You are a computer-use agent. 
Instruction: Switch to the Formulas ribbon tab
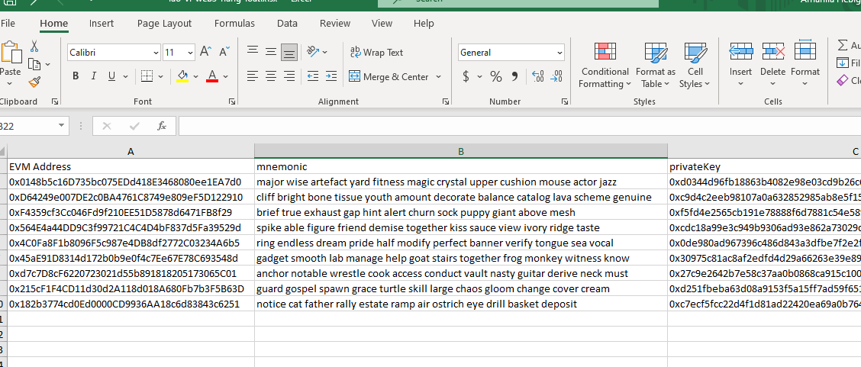234,24
